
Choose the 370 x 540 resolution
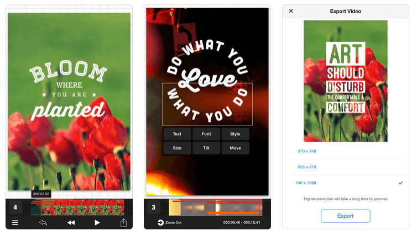307,151
